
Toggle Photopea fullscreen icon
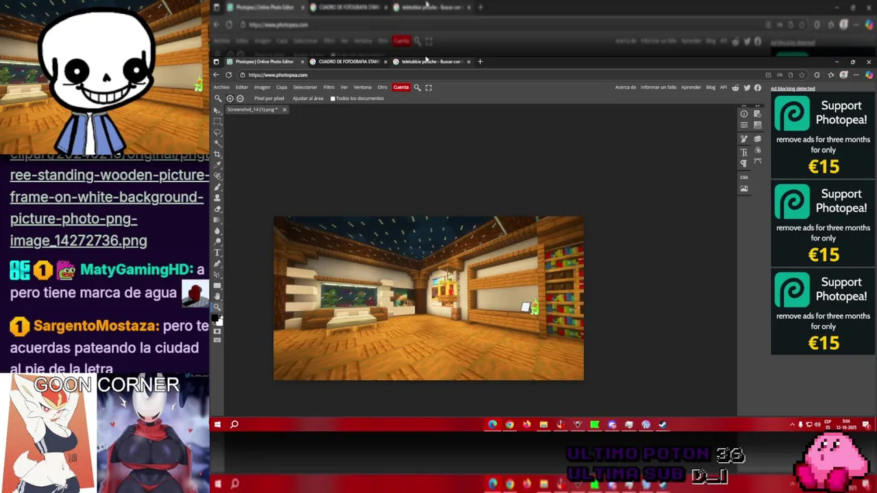pos(428,87)
